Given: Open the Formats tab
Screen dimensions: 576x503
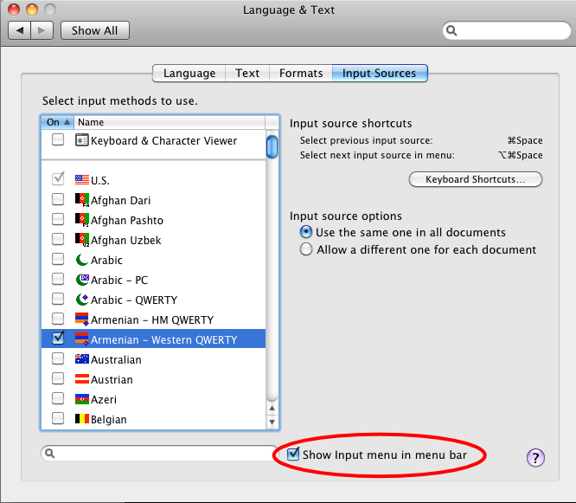Looking at the screenshot, I should coord(301,74).
